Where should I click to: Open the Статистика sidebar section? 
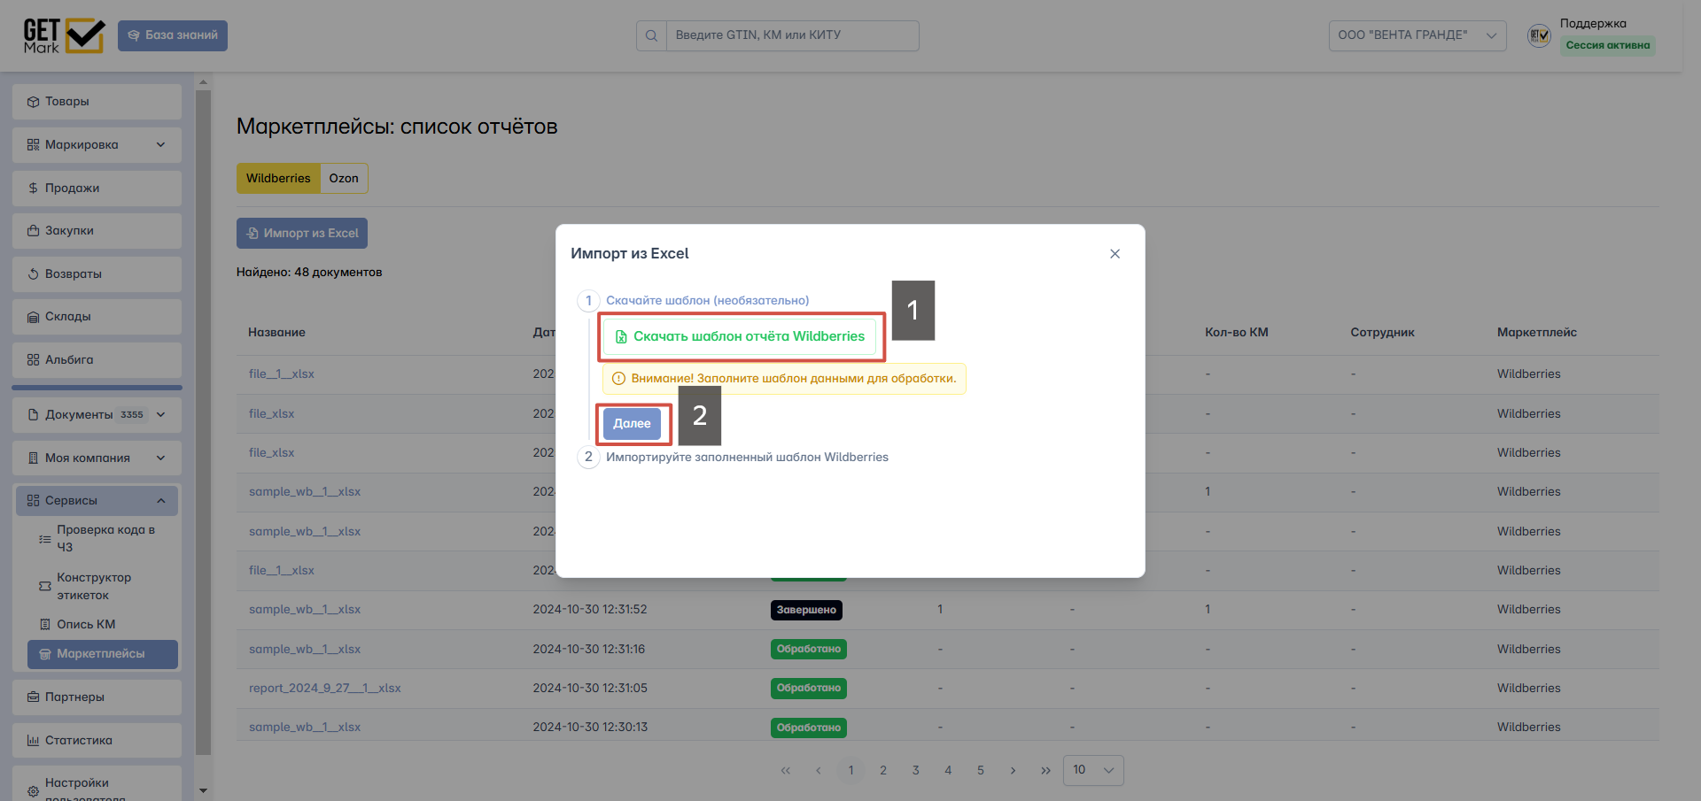97,741
